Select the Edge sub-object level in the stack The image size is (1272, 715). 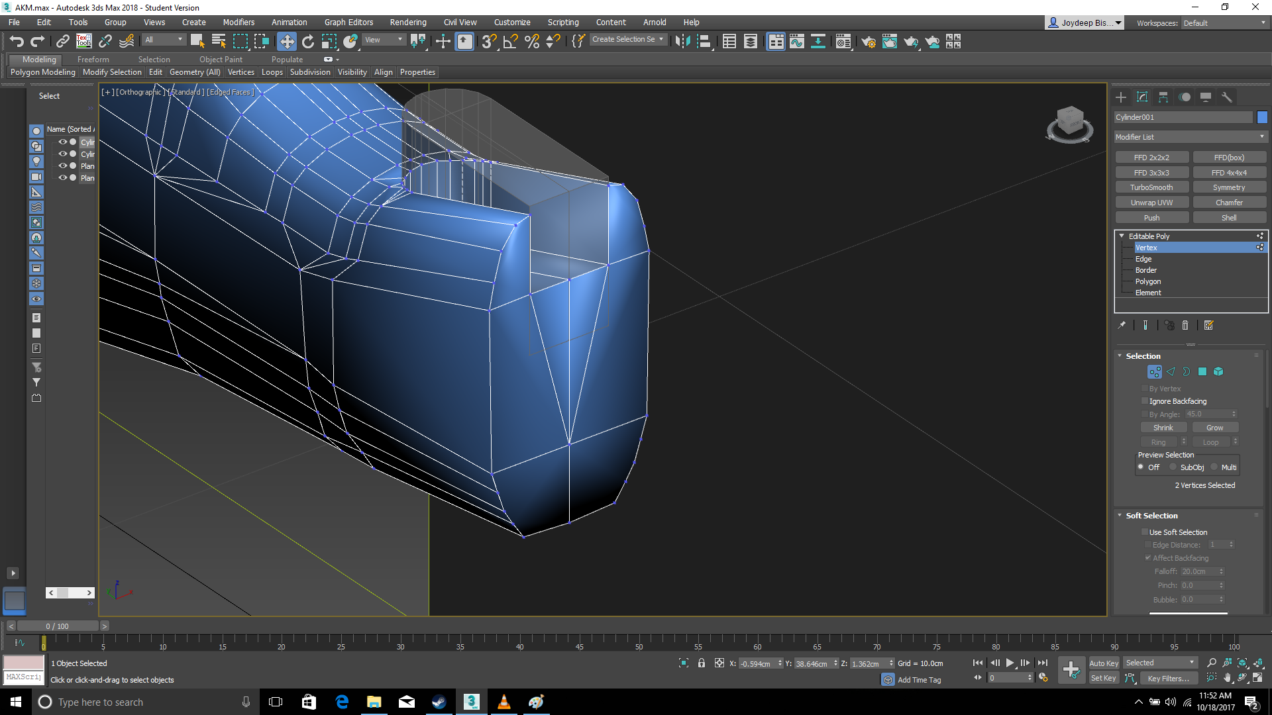(x=1143, y=258)
